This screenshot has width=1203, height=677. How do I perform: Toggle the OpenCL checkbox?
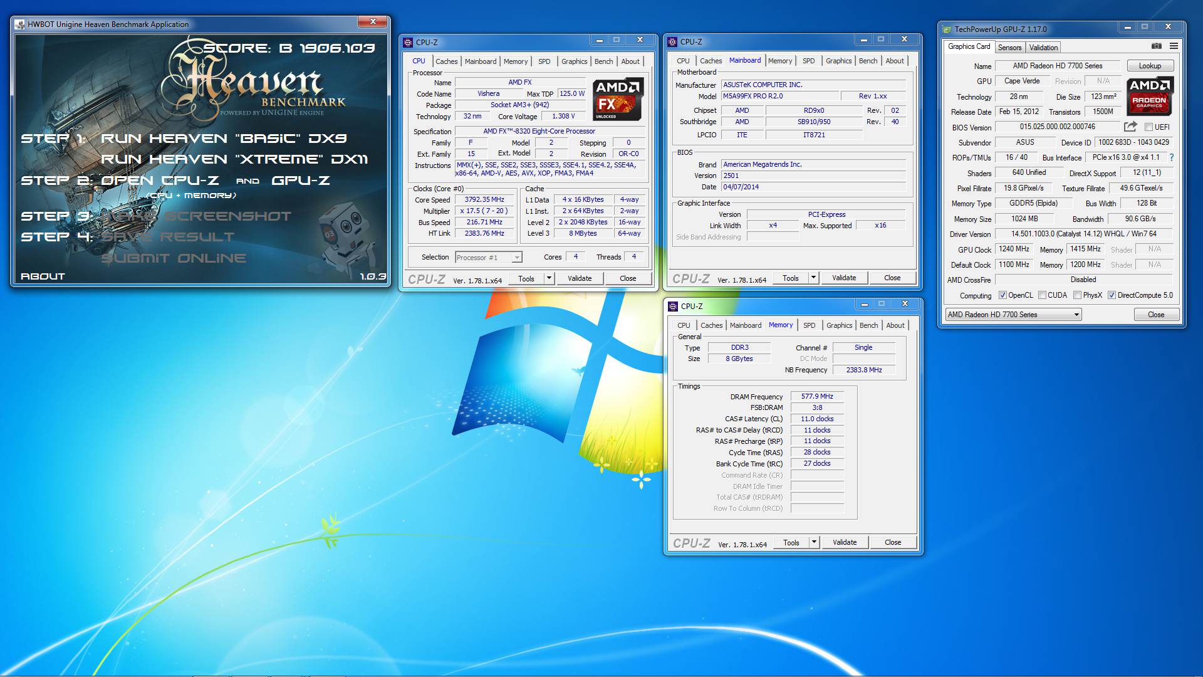(x=1002, y=295)
